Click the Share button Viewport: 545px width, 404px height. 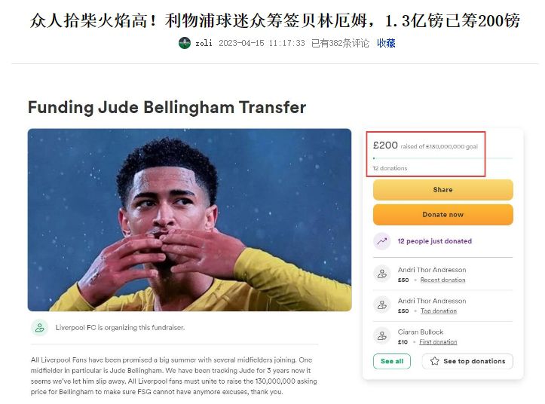442,190
